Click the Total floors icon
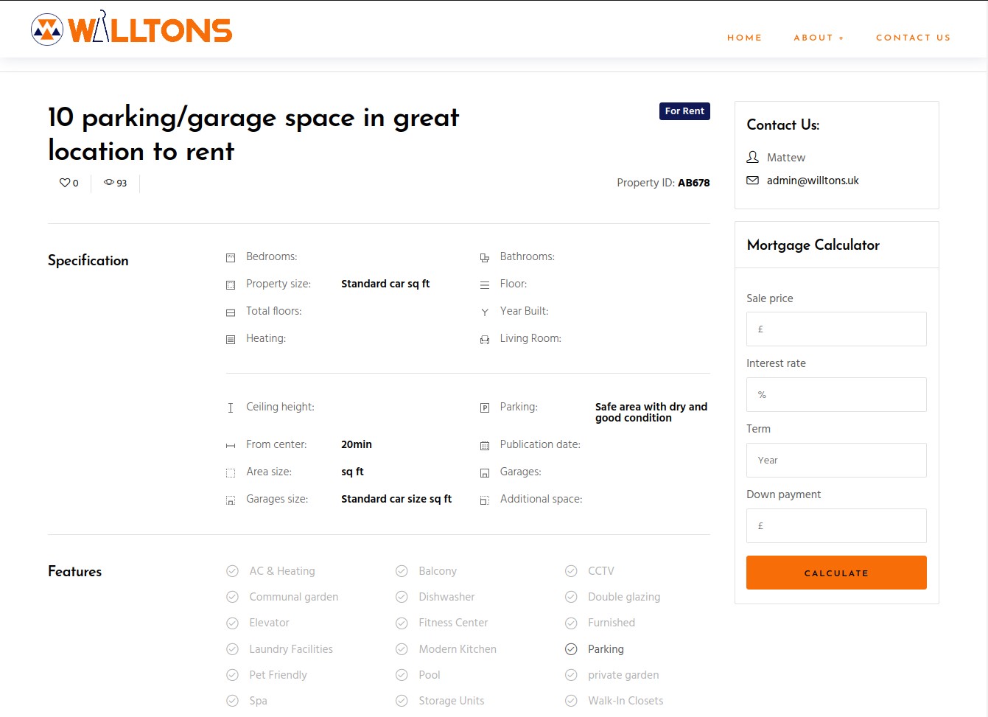Viewport: 988px width, 717px height. (x=231, y=312)
